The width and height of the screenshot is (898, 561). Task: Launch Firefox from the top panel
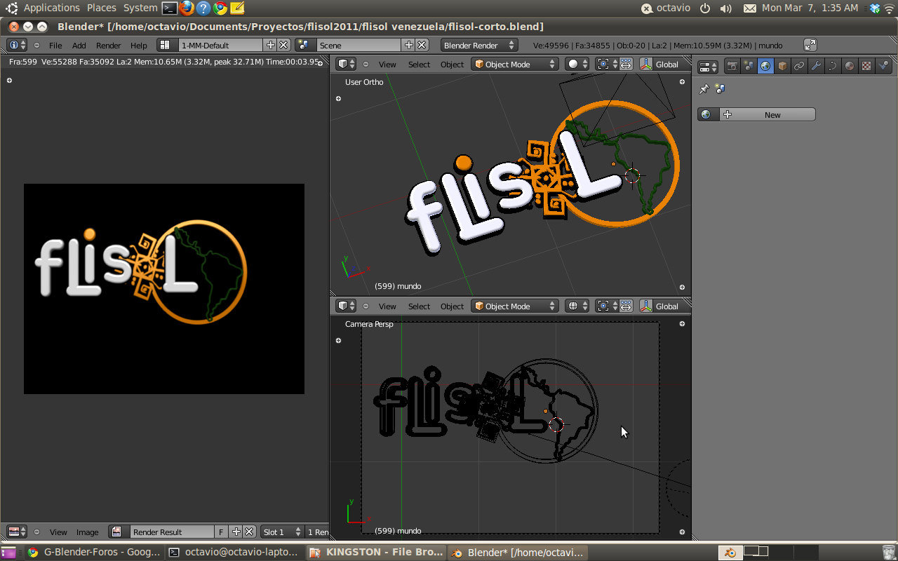coord(187,8)
